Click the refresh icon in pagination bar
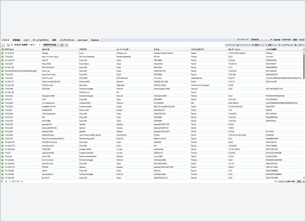The width and height of the screenshot is (306, 222). point(2,182)
